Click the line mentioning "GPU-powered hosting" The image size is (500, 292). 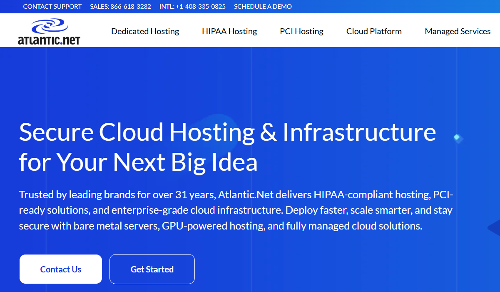(x=221, y=226)
